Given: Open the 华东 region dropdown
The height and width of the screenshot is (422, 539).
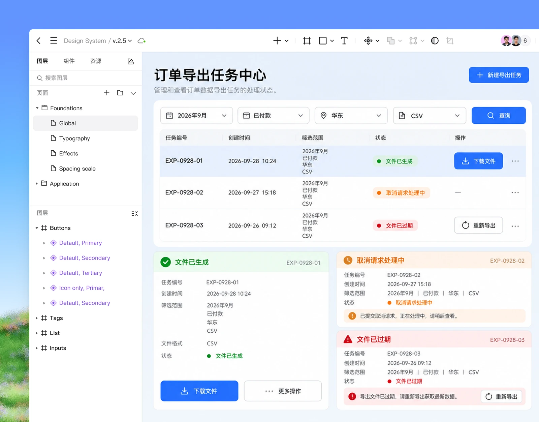Looking at the screenshot, I should [351, 116].
